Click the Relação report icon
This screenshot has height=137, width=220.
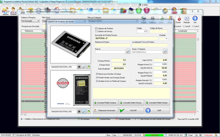[187, 19]
